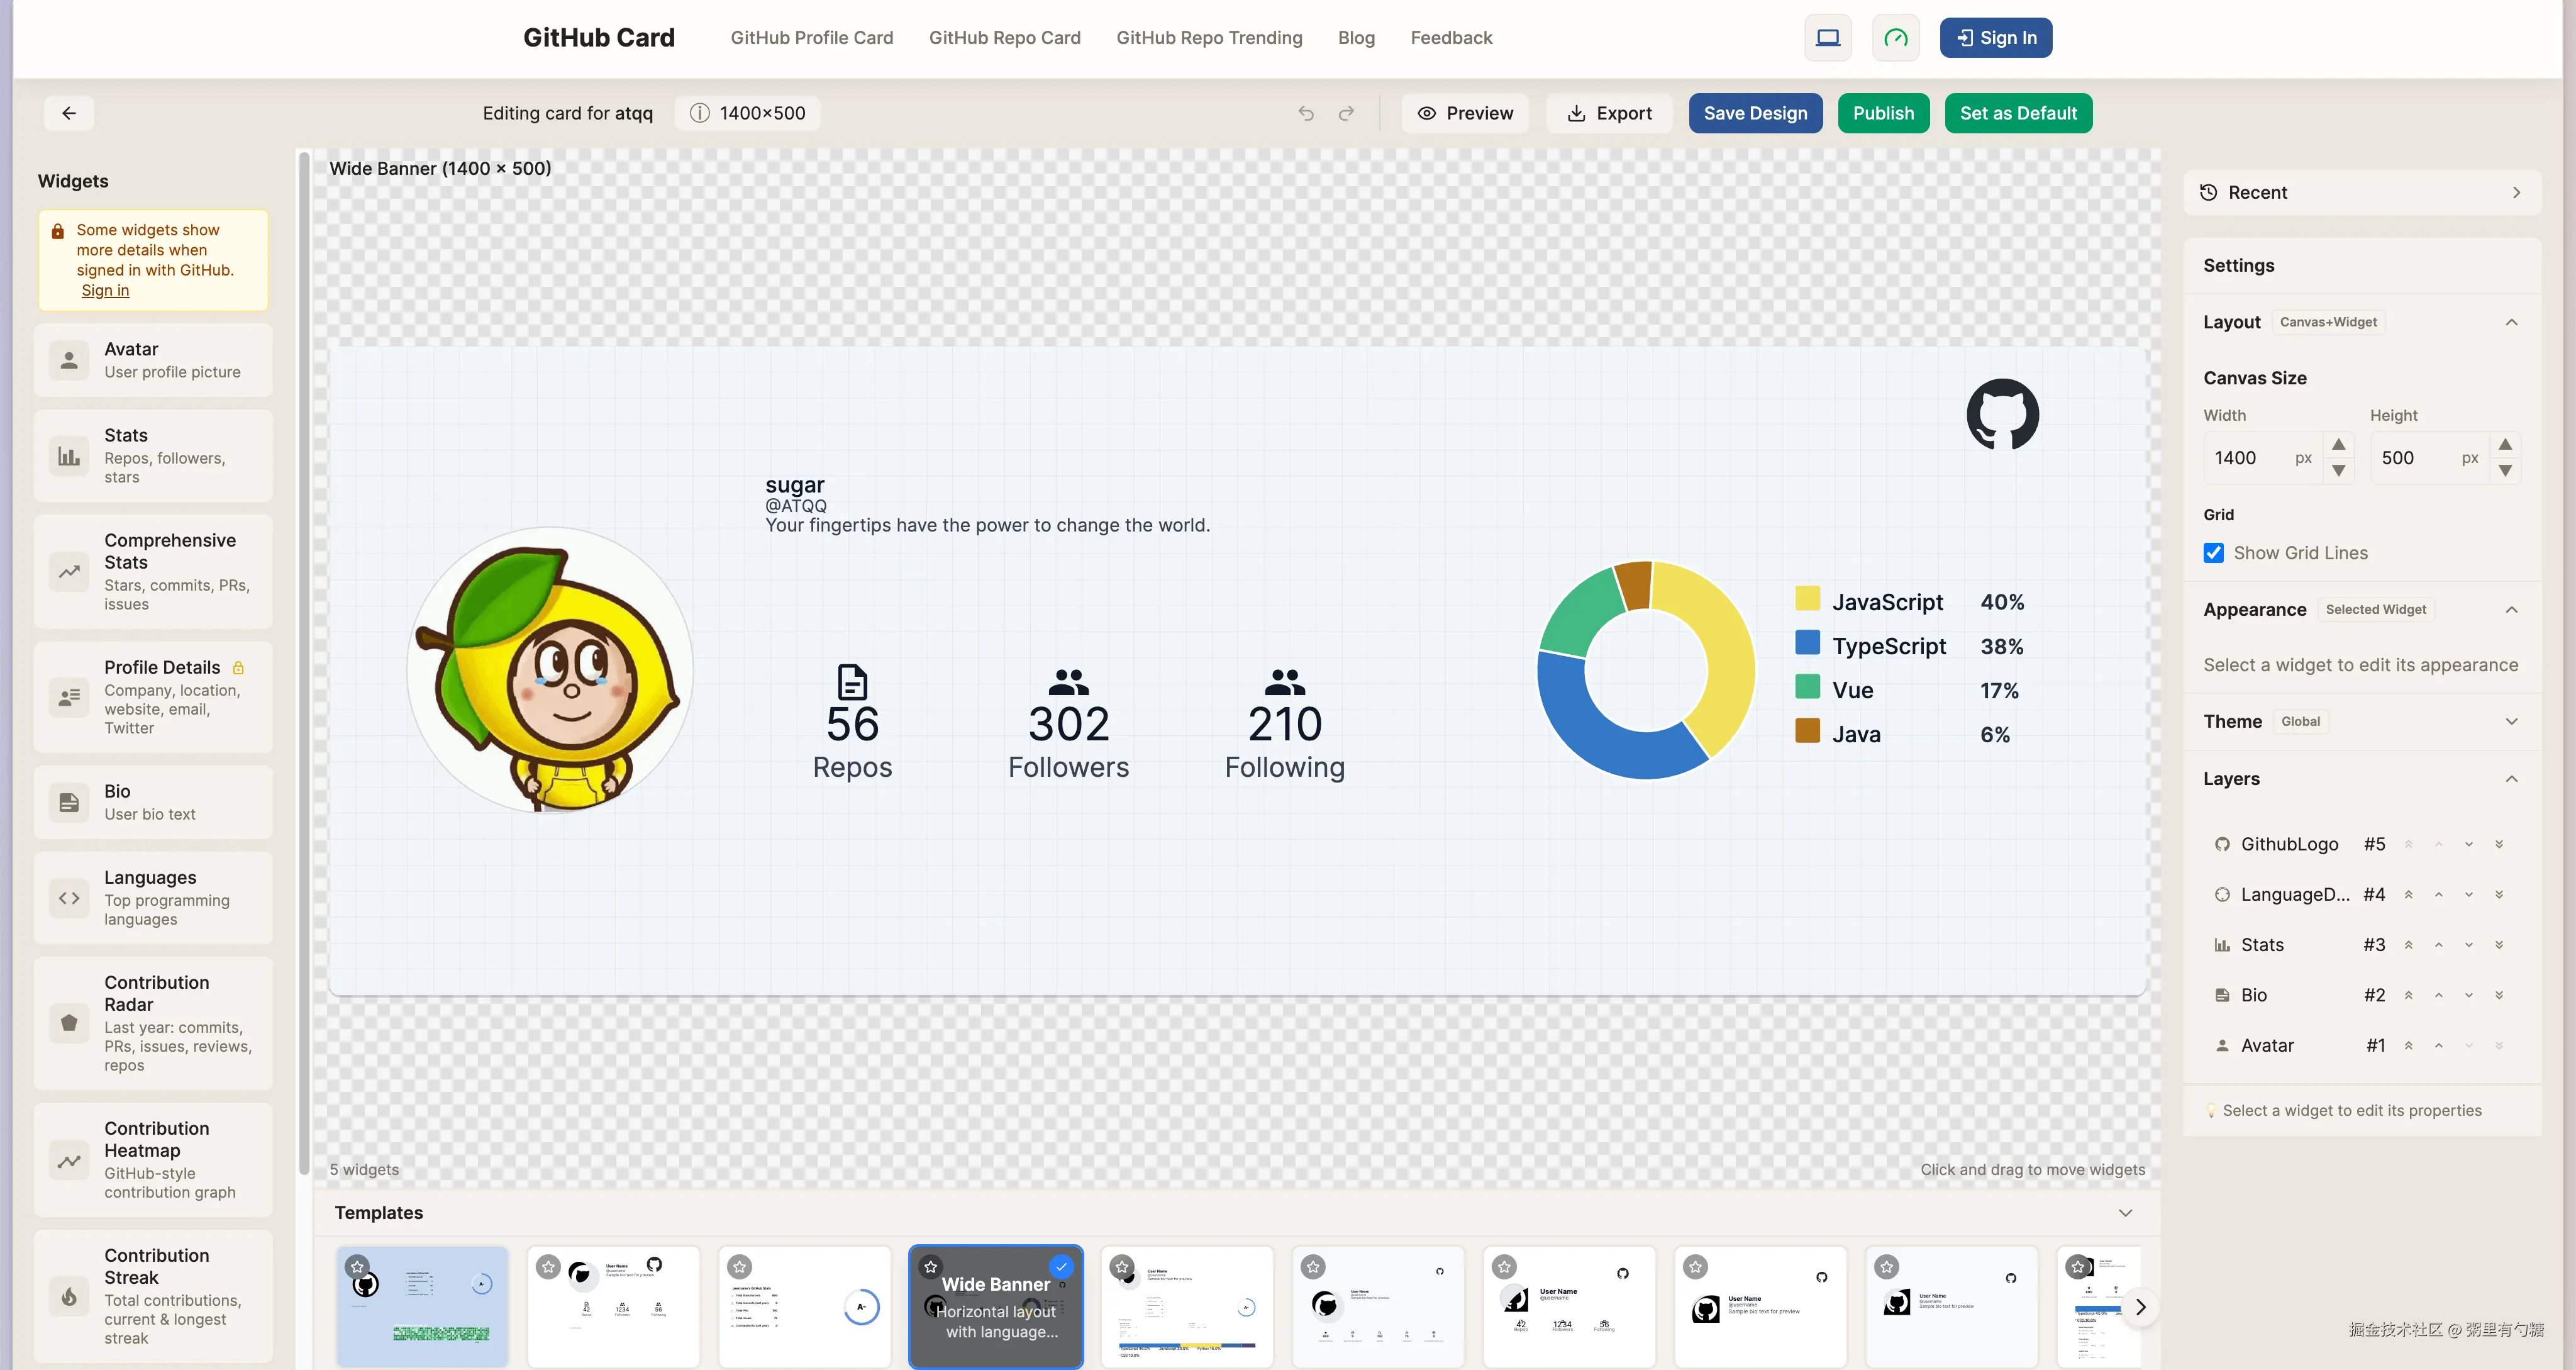Collapse the Templates panel

[2125, 1212]
